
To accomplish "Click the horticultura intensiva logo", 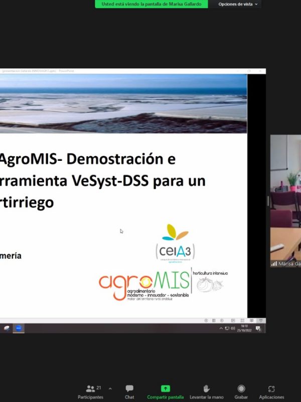I will click(210, 281).
